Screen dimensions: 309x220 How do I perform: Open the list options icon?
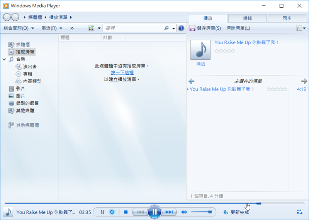click(299, 28)
